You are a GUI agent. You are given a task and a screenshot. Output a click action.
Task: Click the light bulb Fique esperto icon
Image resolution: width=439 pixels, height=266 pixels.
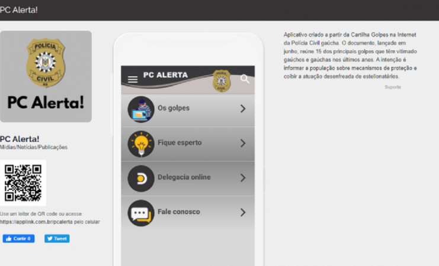coord(141,144)
